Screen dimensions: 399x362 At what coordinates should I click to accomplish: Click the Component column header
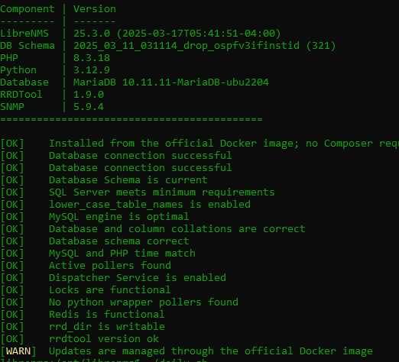tap(28, 9)
